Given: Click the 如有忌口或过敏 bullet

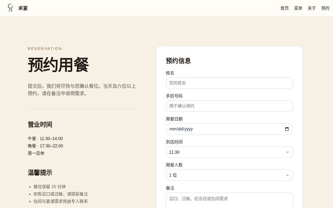Looking at the screenshot, I should [60, 194].
